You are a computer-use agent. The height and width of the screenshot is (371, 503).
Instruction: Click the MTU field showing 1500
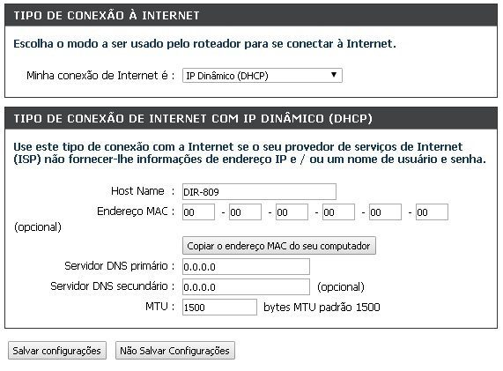pos(219,308)
